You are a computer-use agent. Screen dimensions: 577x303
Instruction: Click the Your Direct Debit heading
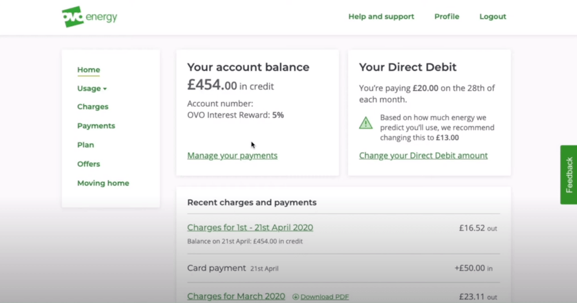[408, 67]
